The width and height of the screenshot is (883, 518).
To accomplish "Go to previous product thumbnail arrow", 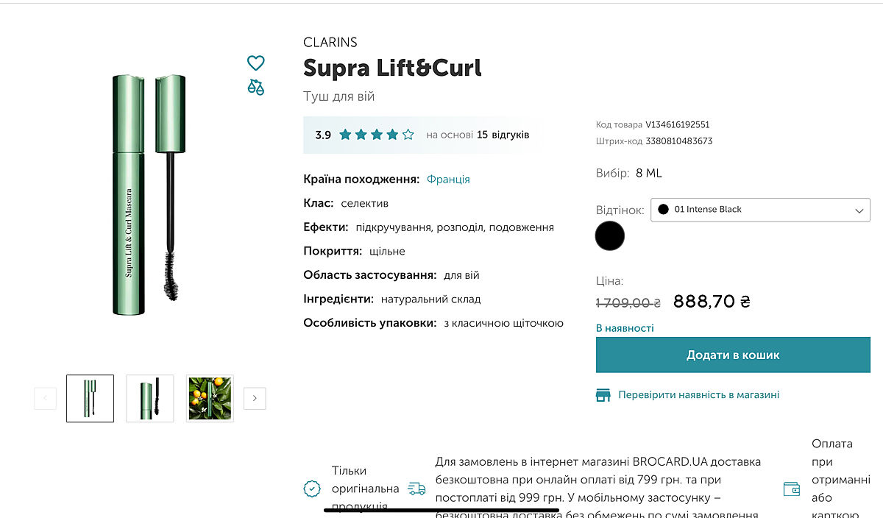I will click(45, 398).
